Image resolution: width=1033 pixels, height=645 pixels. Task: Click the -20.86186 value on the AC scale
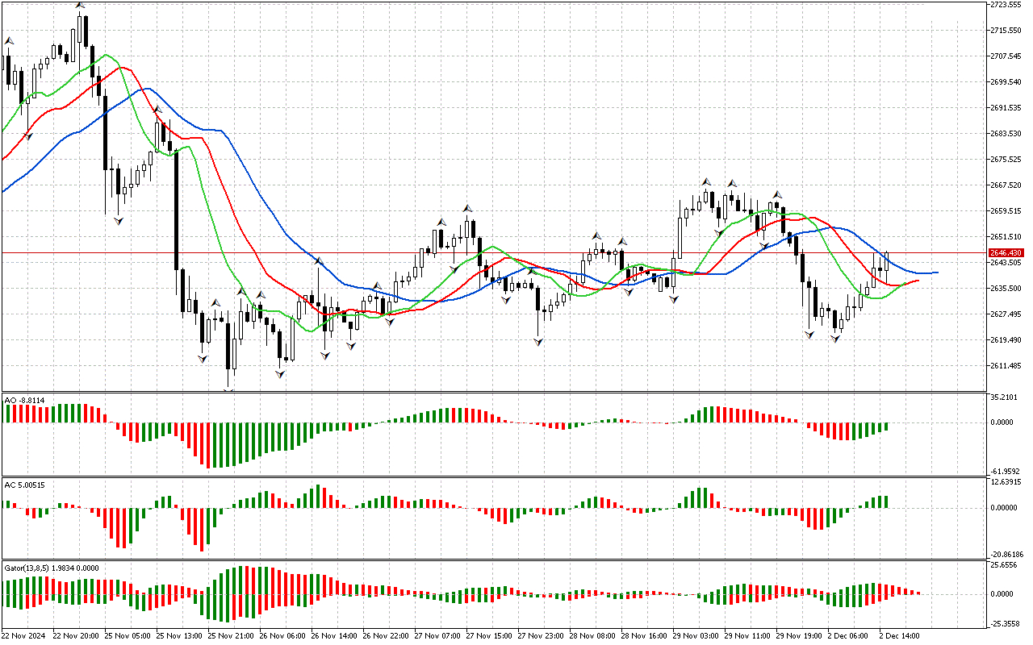(x=1007, y=555)
